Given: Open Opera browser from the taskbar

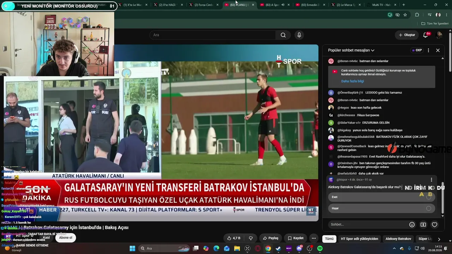Looking at the screenshot, I should coord(258,248).
